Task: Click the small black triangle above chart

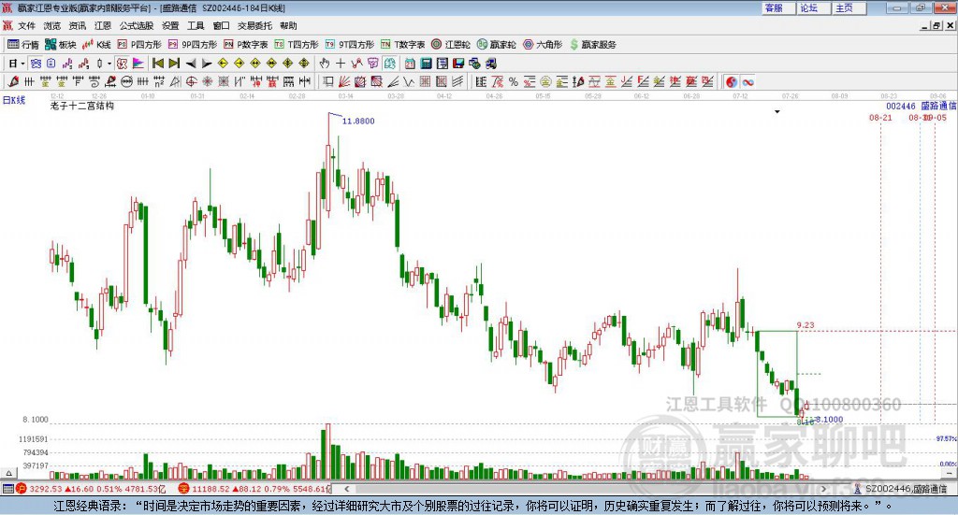Action: coord(777,111)
